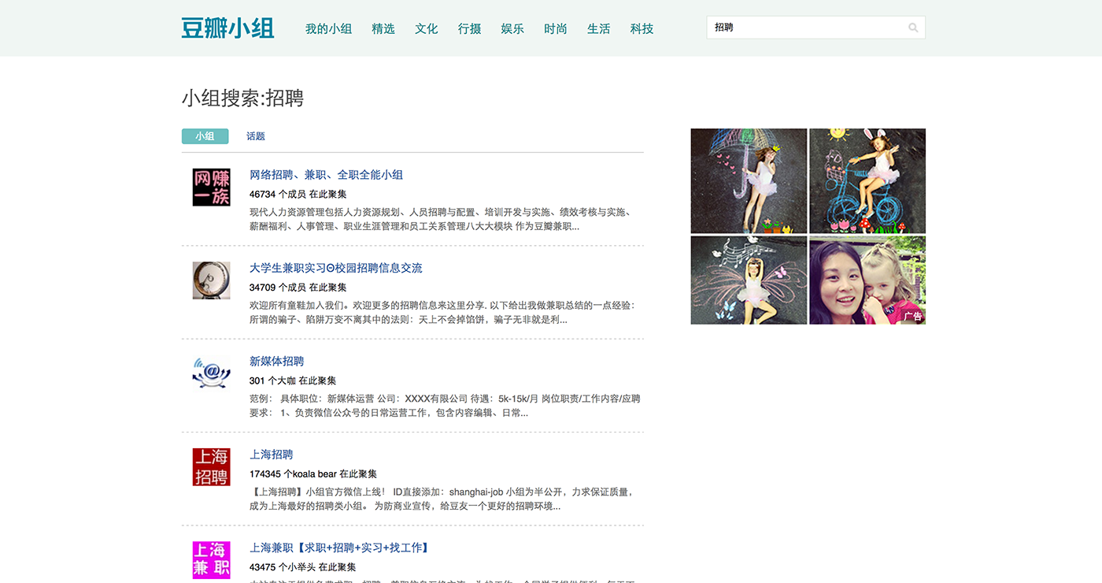
Task: Open the 网赚一族 group avatar
Action: pyautogui.click(x=212, y=188)
